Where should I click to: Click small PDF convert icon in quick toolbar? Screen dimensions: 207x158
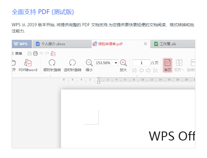tap(53, 54)
